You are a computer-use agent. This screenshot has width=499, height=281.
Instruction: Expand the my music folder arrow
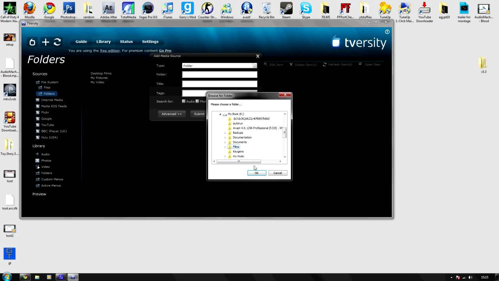[225, 156]
